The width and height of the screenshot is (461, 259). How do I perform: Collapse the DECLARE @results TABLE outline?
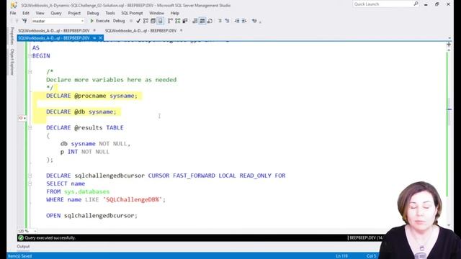pos(30,128)
